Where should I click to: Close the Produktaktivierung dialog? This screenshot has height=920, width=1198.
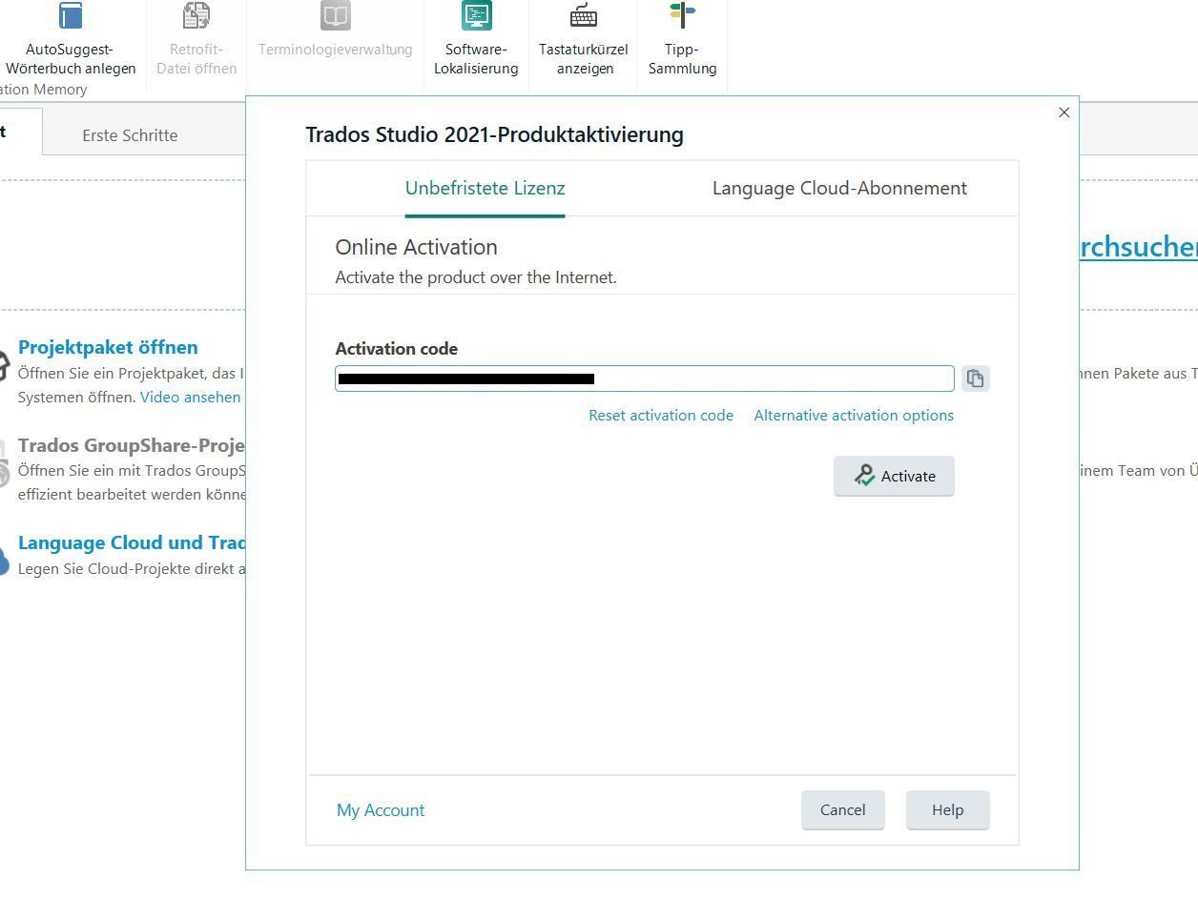pos(1064,112)
